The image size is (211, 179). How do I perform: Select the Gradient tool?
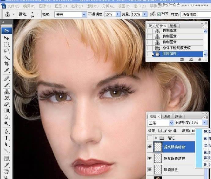click(x=6, y=111)
